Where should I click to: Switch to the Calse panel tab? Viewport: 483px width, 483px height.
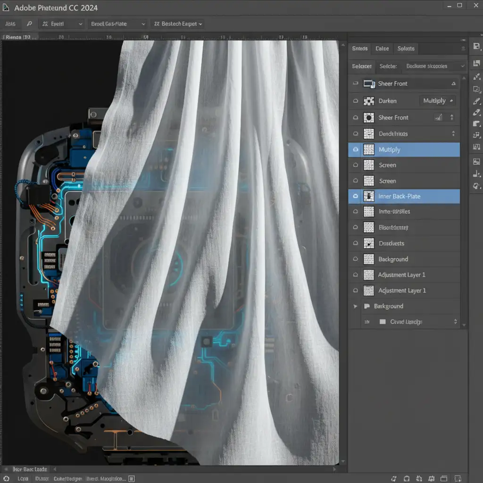(x=382, y=49)
